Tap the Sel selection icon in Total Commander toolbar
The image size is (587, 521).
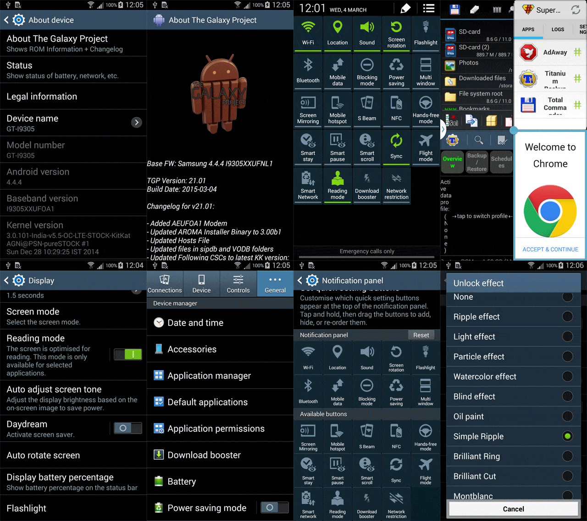452,120
